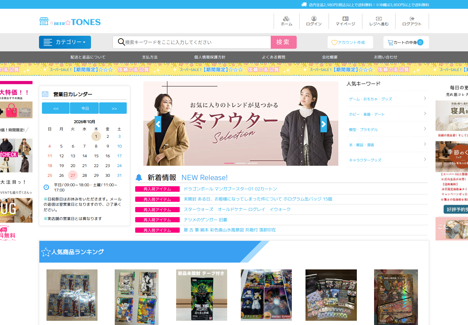Open ドラゴンボール マンガブースター news link
The width and height of the screenshot is (468, 325).
coord(230,189)
